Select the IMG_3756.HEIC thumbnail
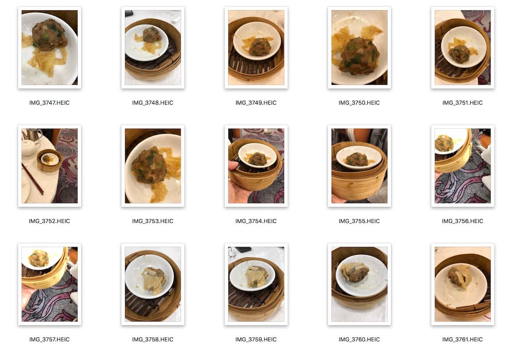Viewport: 515px width, 348px height. pyautogui.click(x=463, y=166)
